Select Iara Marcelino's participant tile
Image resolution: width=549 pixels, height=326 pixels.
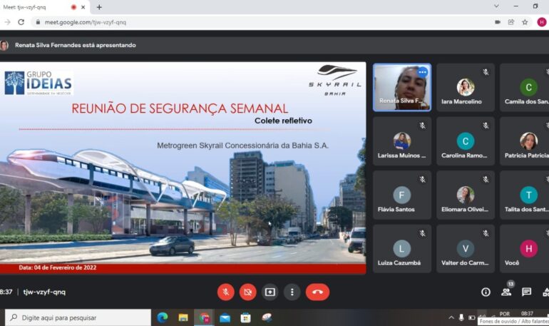coord(465,88)
